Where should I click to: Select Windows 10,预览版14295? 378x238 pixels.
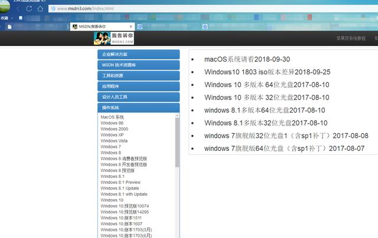pos(125,212)
